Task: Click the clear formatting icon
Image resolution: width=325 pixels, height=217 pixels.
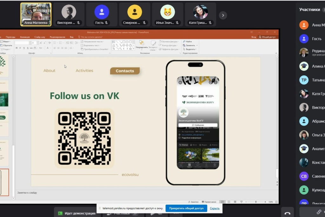Action: (x=49, y=43)
